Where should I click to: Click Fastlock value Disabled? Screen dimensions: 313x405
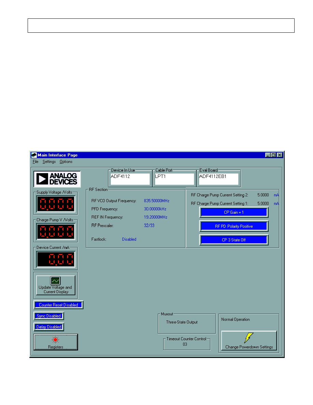tap(129, 239)
